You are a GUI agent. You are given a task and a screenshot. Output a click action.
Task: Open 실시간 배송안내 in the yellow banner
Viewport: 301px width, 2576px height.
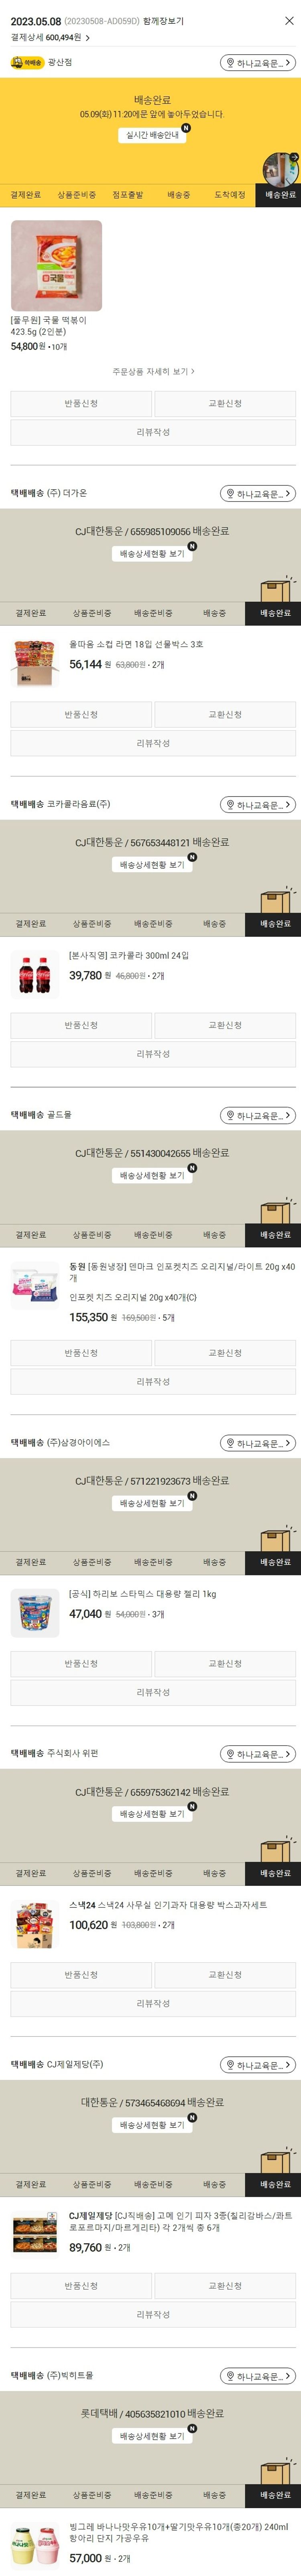[x=152, y=135]
